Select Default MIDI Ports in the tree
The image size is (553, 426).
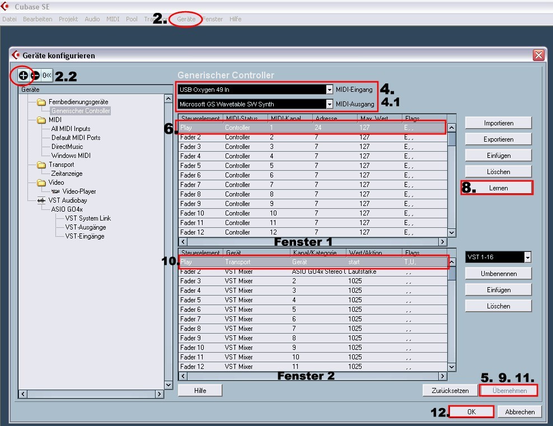pos(76,138)
